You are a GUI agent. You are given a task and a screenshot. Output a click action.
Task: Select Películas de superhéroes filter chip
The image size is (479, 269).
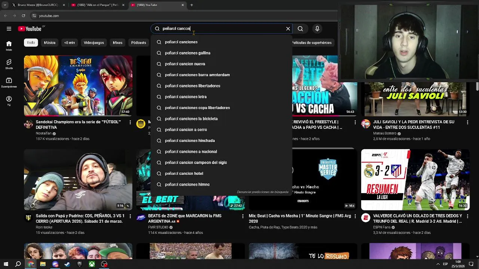312,43
